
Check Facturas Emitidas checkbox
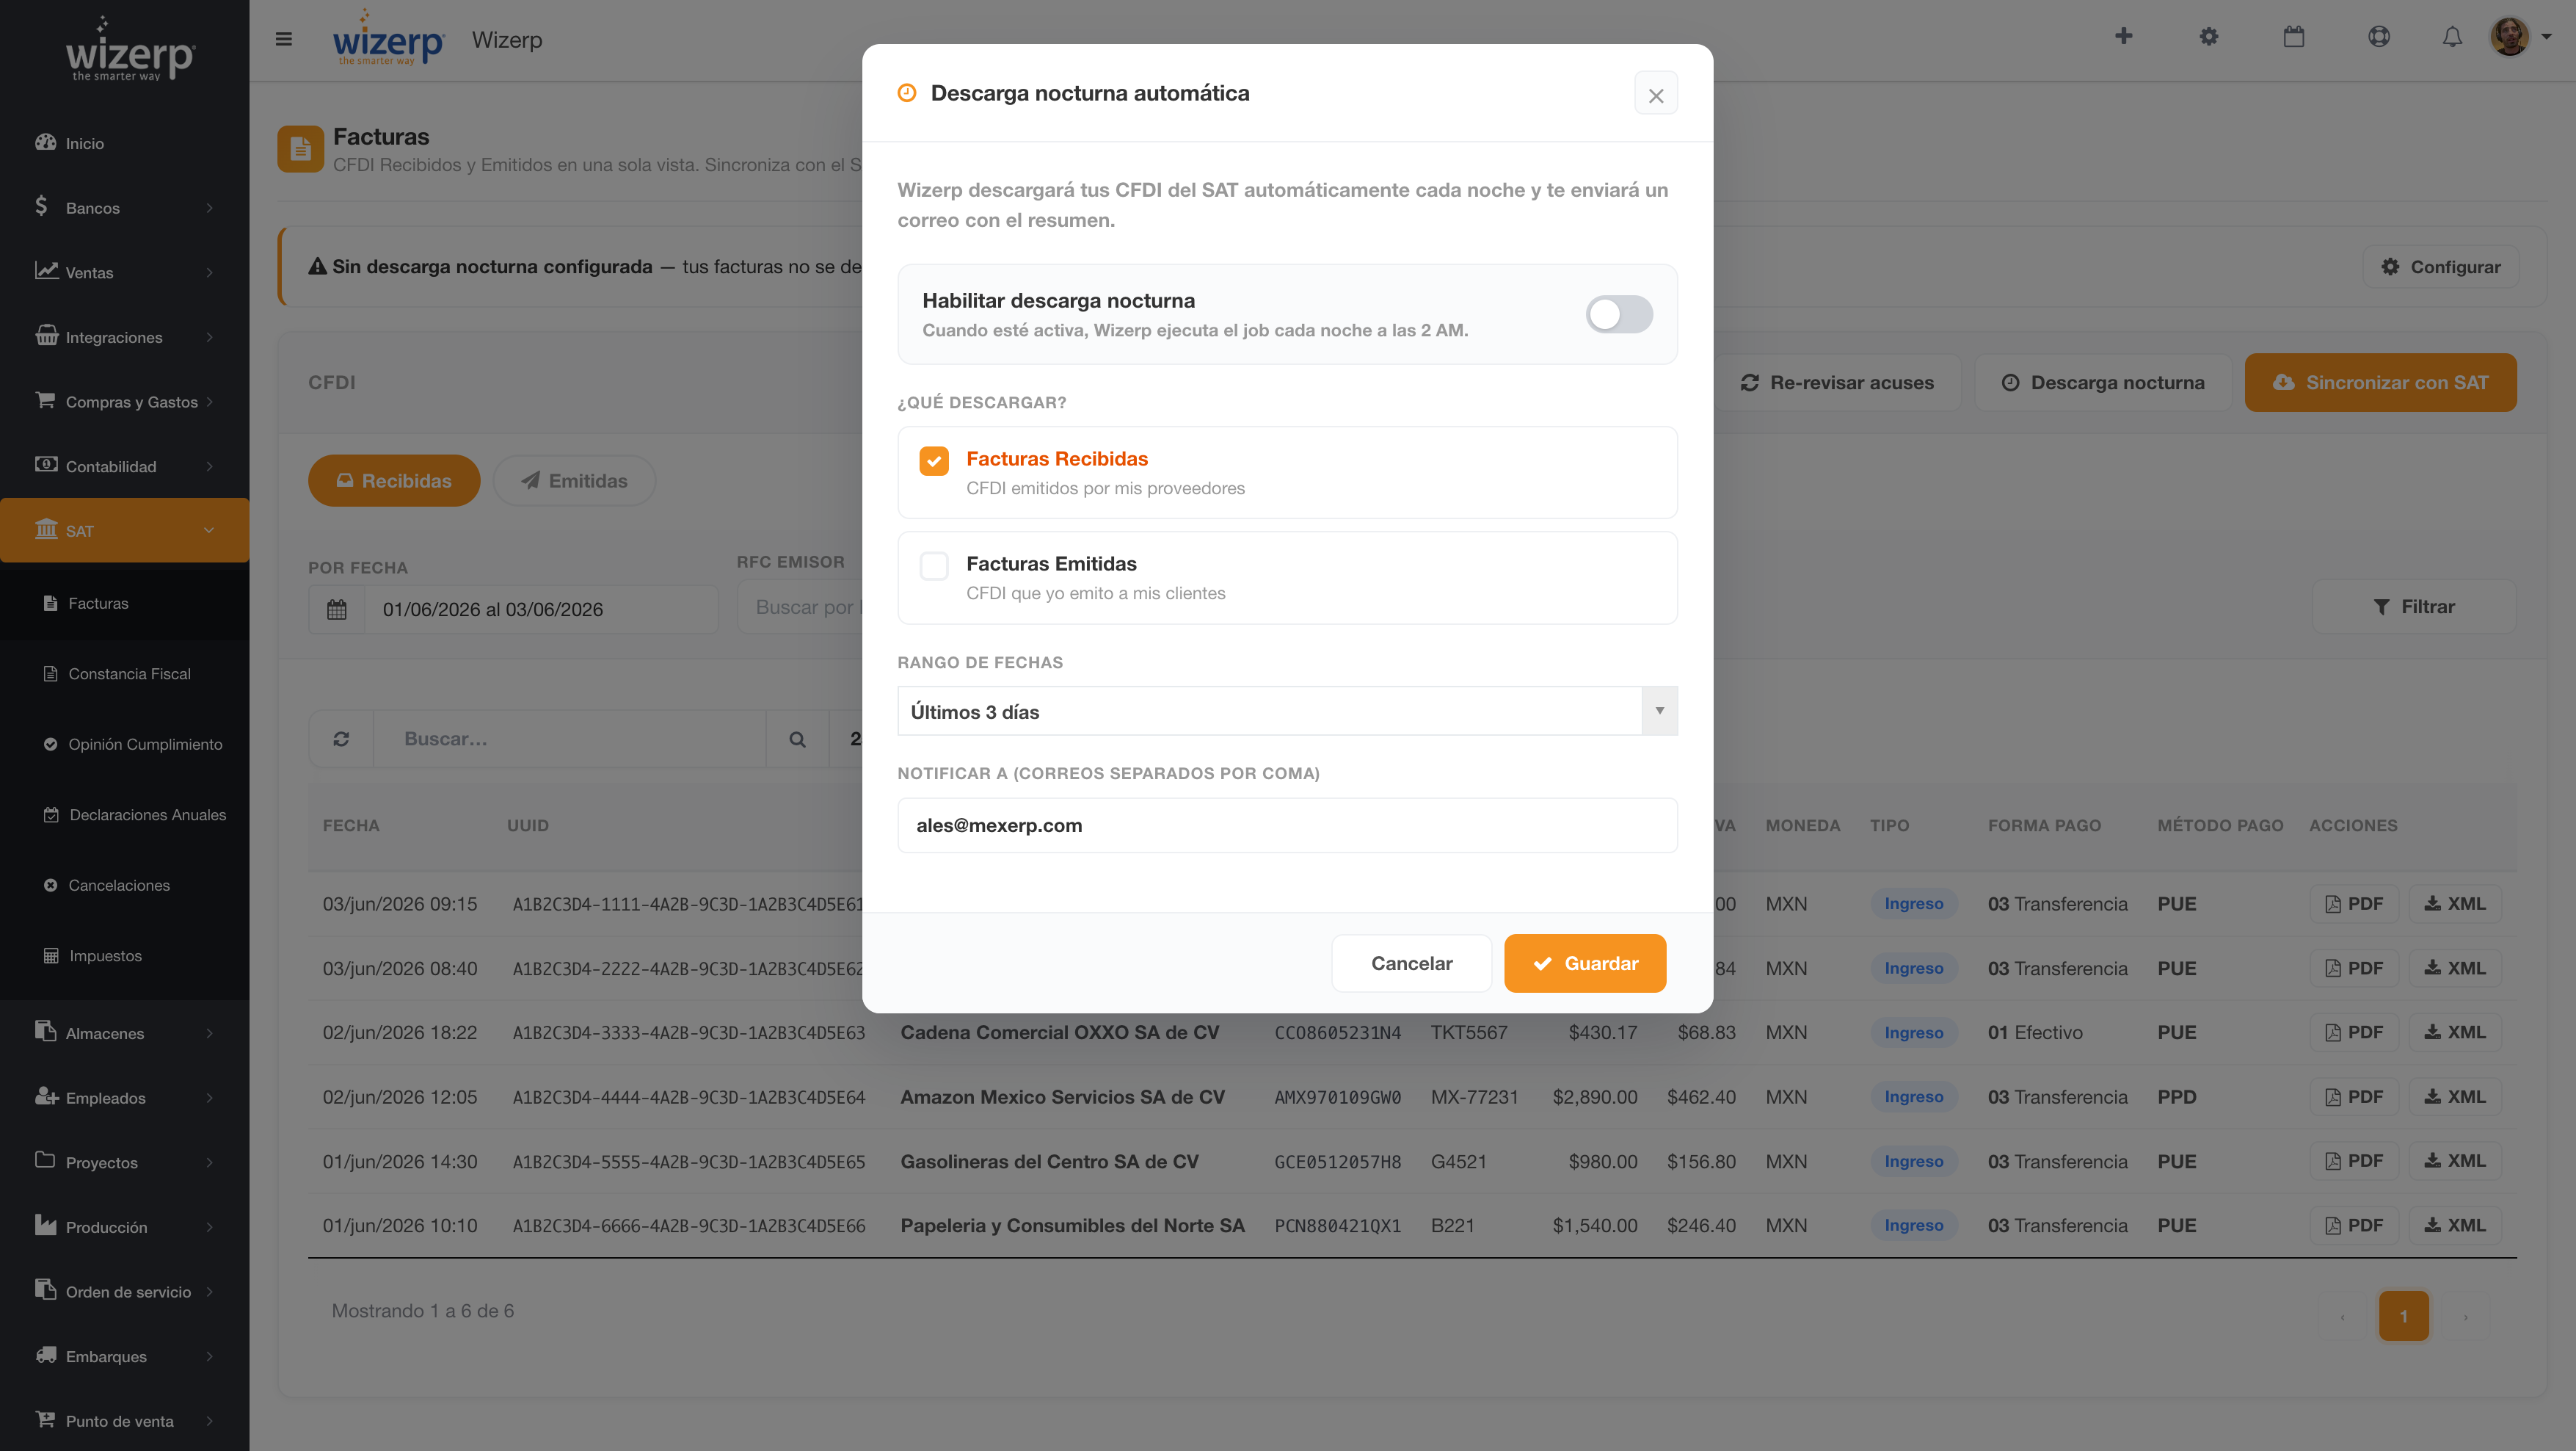[x=934, y=565]
